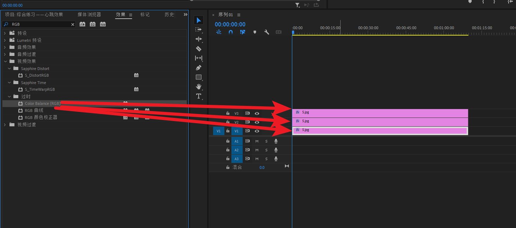
Task: Select the S_TimeWarpRGB effect
Action: coord(40,89)
